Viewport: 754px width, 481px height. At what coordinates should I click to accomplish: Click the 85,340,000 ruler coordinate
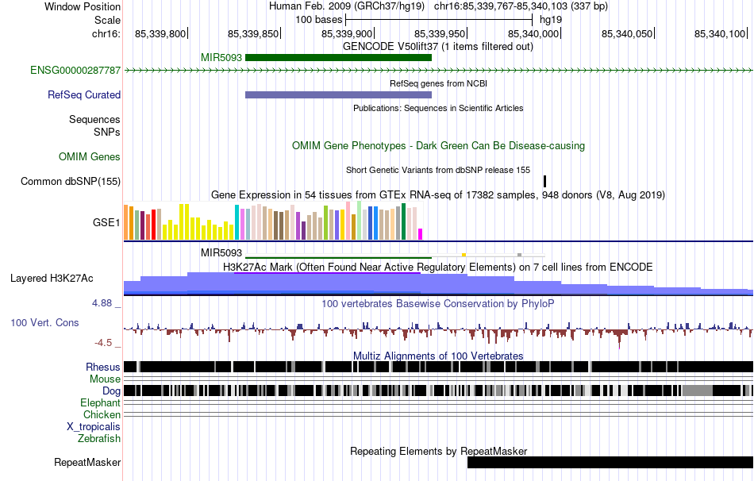click(533, 33)
